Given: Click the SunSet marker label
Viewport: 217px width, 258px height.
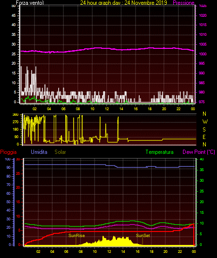Looking at the screenshot, I should tap(143, 236).
